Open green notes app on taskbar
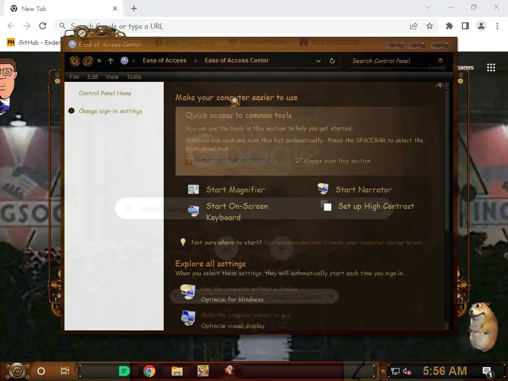 124,371
